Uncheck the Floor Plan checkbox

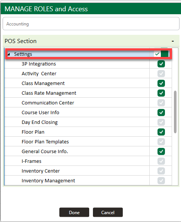point(161,132)
